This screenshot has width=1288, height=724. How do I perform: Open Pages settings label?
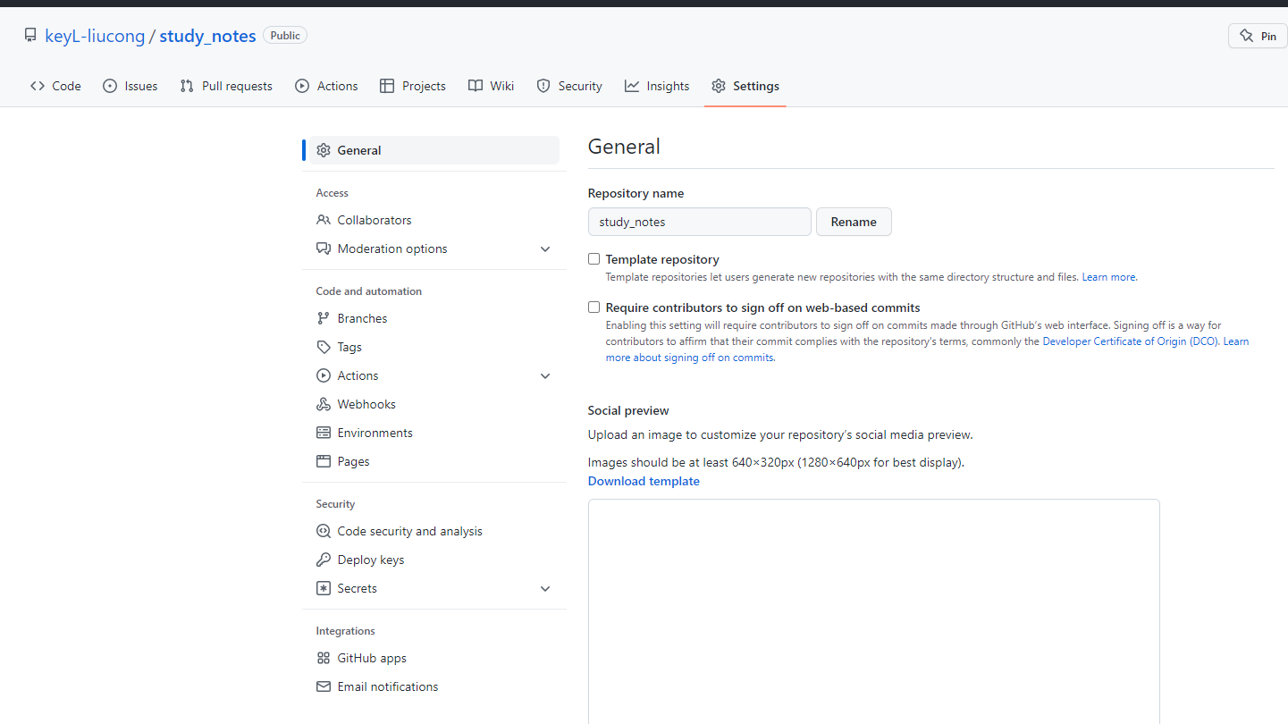click(x=354, y=461)
